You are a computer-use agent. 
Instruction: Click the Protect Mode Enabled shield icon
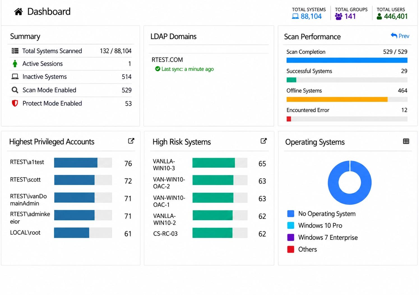(x=15, y=103)
